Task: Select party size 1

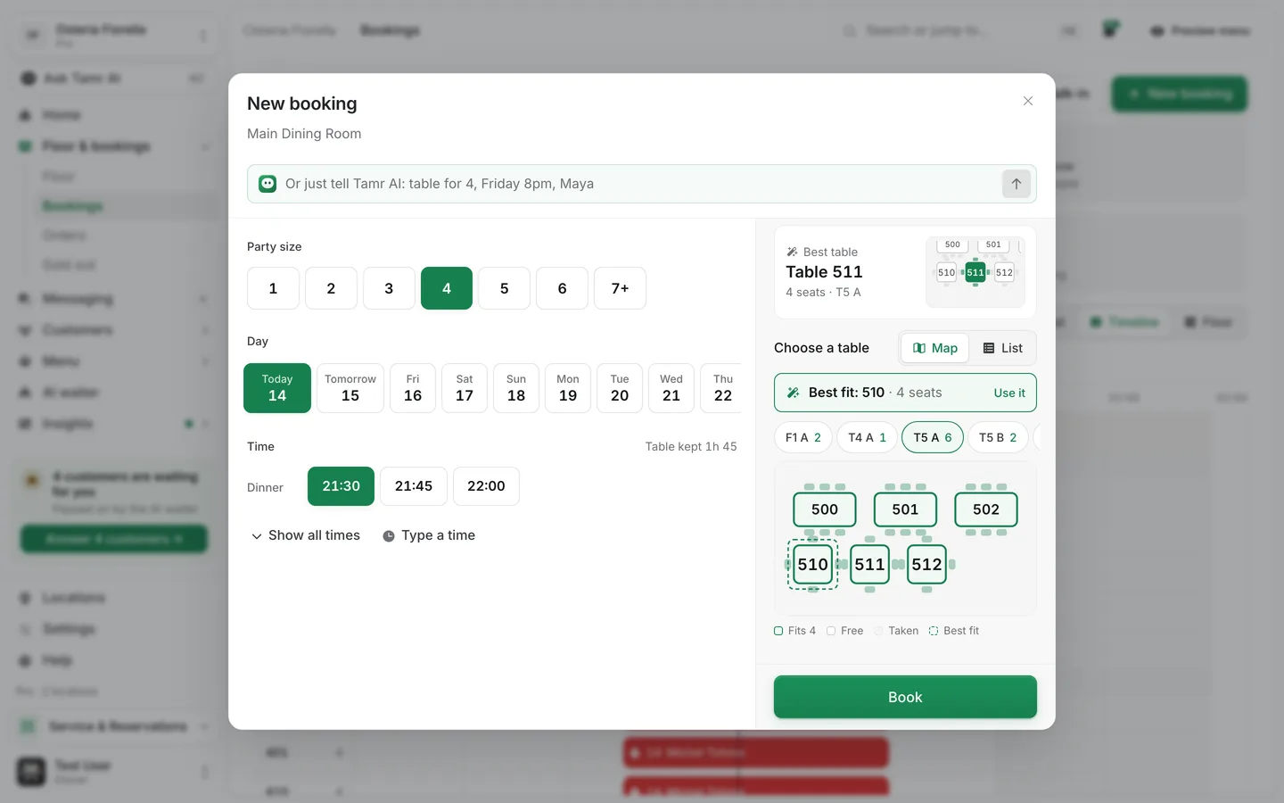Action: tap(273, 288)
